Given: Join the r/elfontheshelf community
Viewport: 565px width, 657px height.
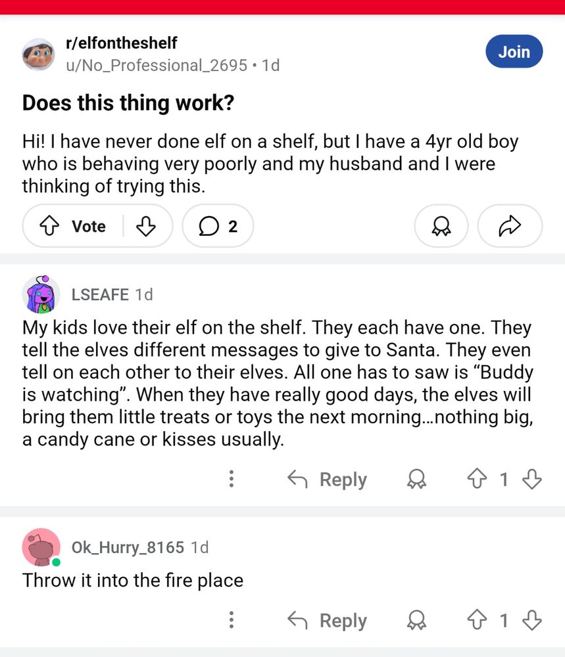Looking at the screenshot, I should [514, 52].
